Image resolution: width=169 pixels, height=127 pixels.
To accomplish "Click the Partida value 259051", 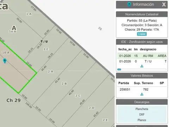I will click(x=125, y=90).
